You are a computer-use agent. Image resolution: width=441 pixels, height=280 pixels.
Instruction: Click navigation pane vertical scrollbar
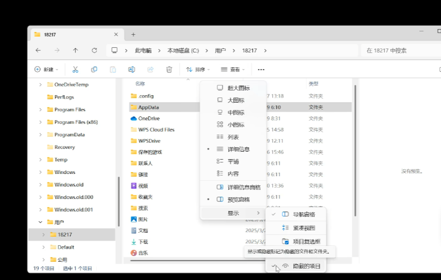(x=119, y=201)
